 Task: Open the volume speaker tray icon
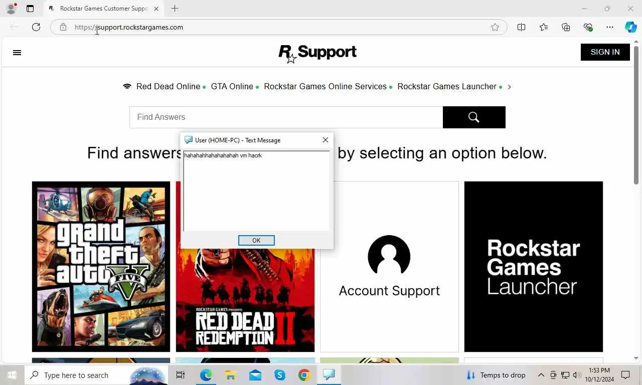coord(577,375)
